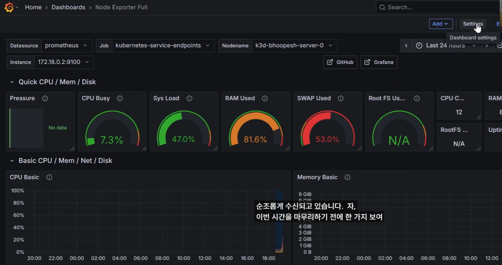The height and width of the screenshot is (265, 502).
Task: Open the GitHub link button
Action: (x=340, y=62)
